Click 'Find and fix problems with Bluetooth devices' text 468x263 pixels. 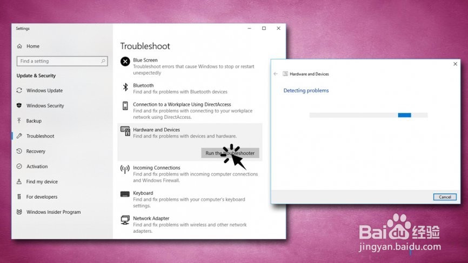180,92
